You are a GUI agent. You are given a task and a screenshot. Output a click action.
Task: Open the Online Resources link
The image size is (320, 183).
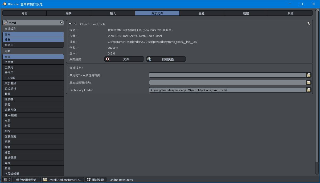pyautogui.click(x=121, y=180)
